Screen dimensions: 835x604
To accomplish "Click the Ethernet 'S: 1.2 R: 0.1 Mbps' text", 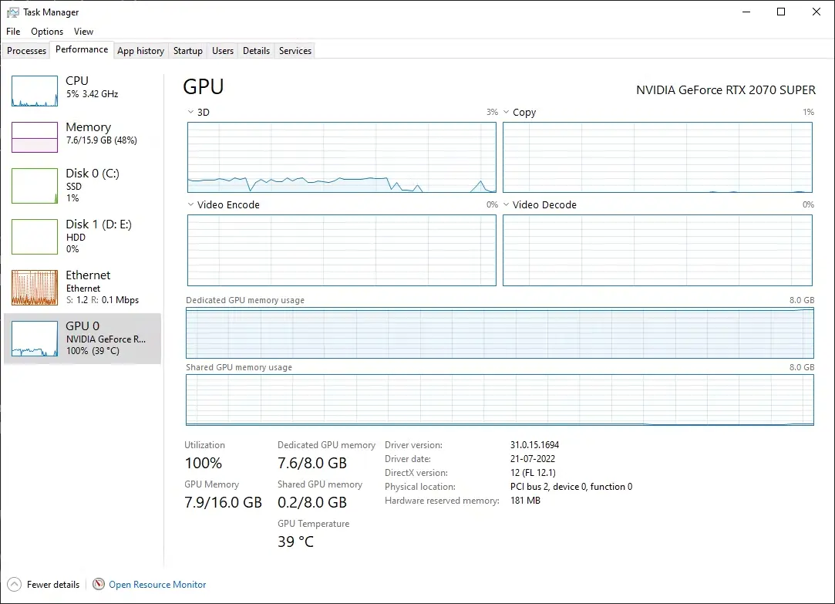I will pos(103,300).
